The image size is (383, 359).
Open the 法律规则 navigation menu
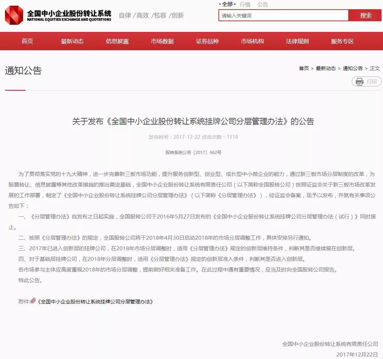point(298,41)
